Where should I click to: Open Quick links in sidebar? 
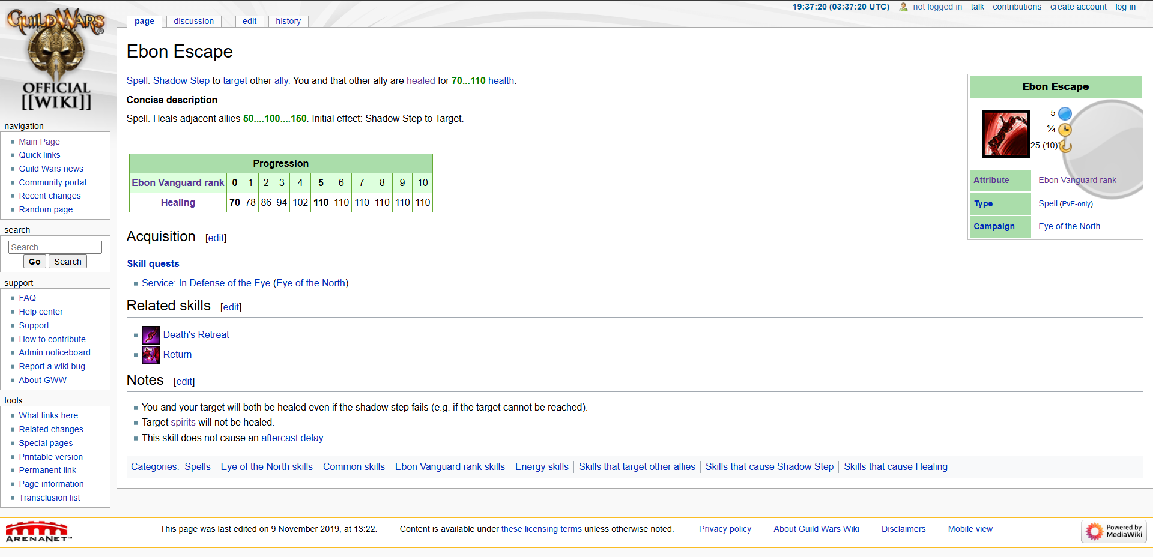(x=40, y=155)
